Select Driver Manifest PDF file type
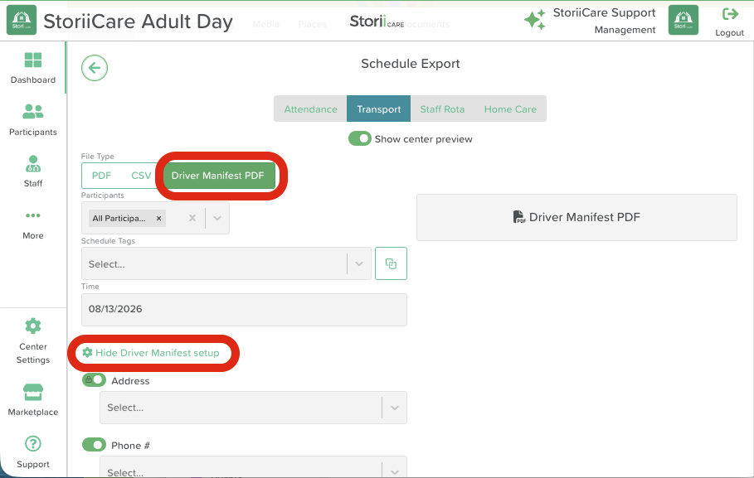Viewport: 754px width, 478px height. click(218, 176)
